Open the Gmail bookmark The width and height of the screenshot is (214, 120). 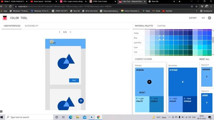156,11
